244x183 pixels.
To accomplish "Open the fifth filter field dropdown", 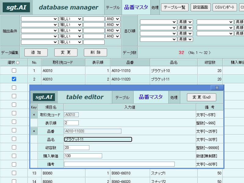I will tap(39, 42).
